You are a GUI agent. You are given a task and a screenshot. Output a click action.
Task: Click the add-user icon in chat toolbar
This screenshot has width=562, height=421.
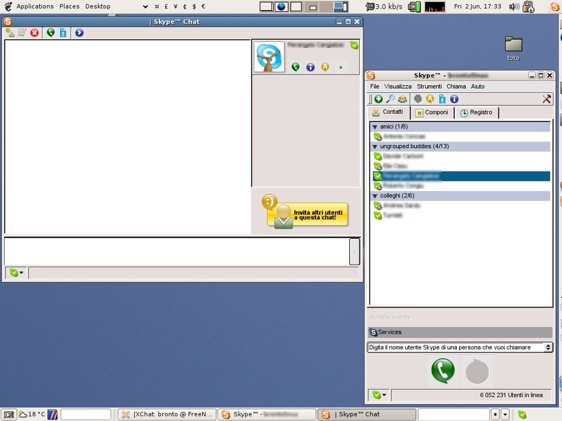pyautogui.click(x=10, y=33)
